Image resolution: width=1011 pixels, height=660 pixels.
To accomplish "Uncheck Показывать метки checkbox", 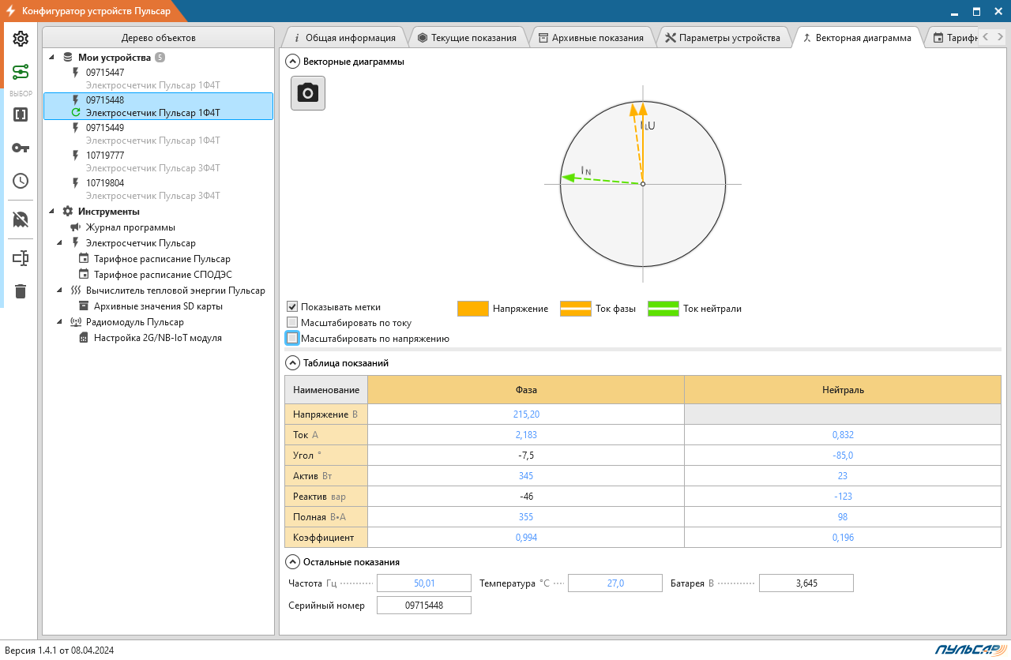I will tap(292, 307).
